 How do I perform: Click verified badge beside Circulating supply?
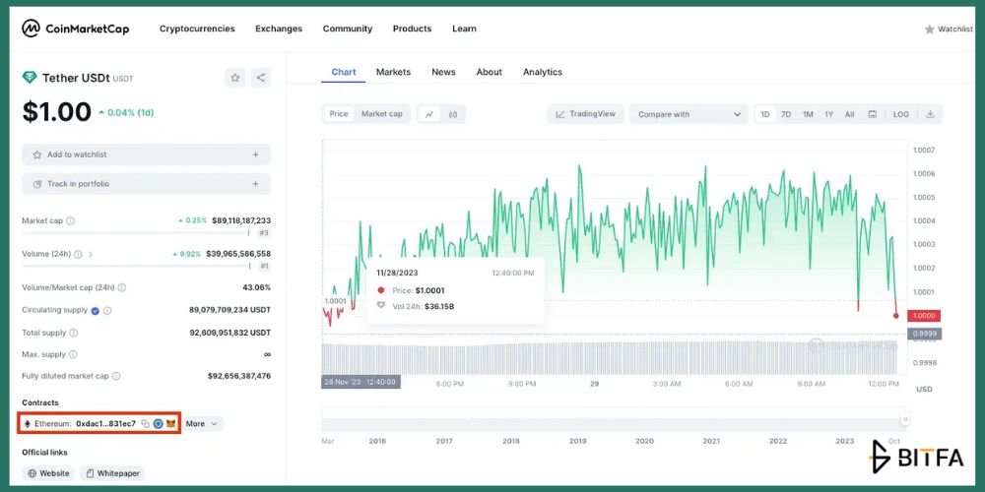point(95,310)
